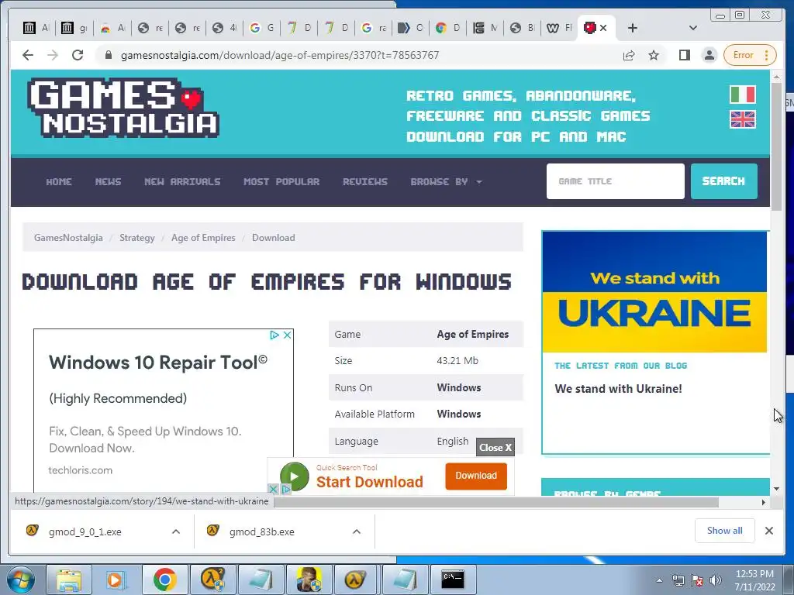
Task: Open the share this page icon
Action: pyautogui.click(x=629, y=55)
